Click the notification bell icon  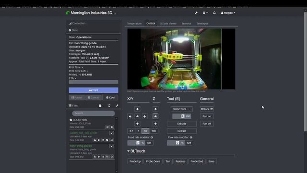(214, 13)
